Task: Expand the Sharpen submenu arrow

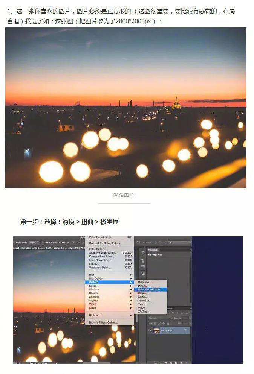Action: point(131,297)
